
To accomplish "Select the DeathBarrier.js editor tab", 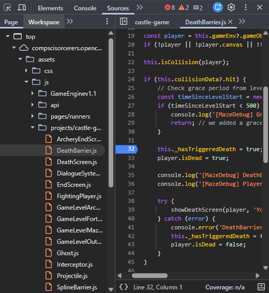I will click(205, 22).
